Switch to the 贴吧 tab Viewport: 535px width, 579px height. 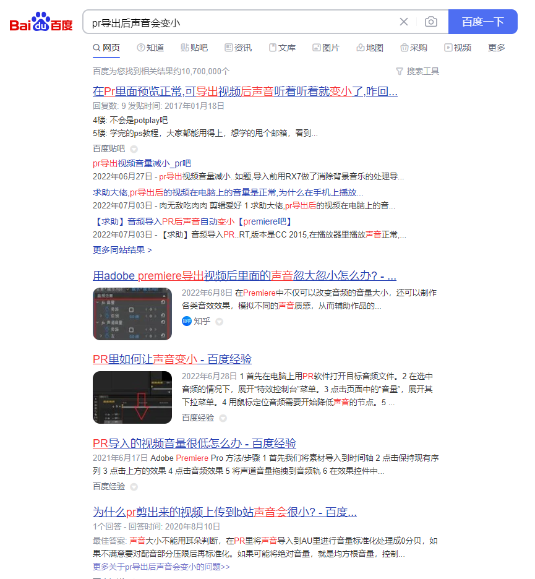click(194, 48)
